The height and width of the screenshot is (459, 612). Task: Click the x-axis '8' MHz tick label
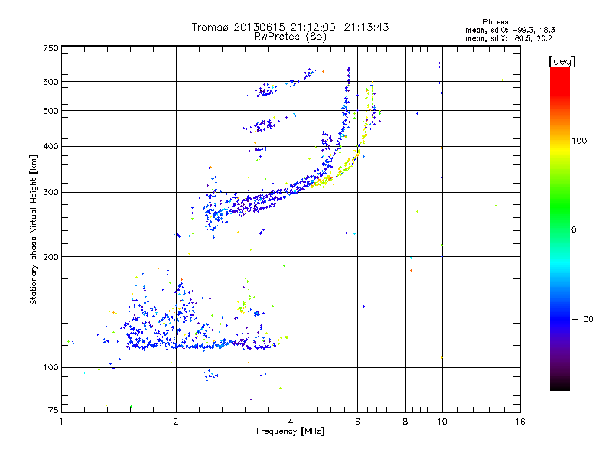tap(405, 422)
